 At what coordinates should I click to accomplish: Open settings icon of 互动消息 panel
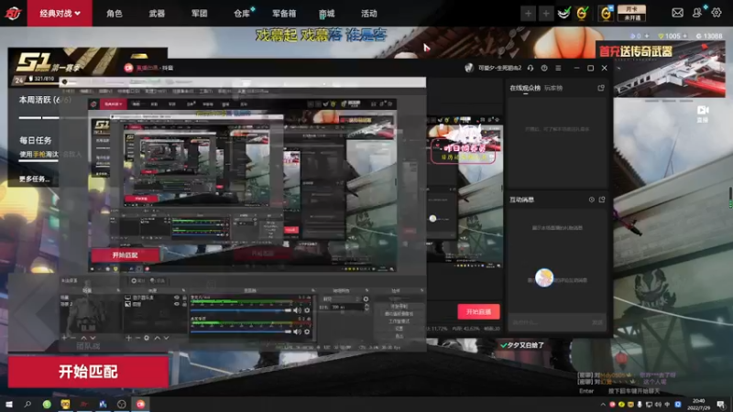click(591, 200)
